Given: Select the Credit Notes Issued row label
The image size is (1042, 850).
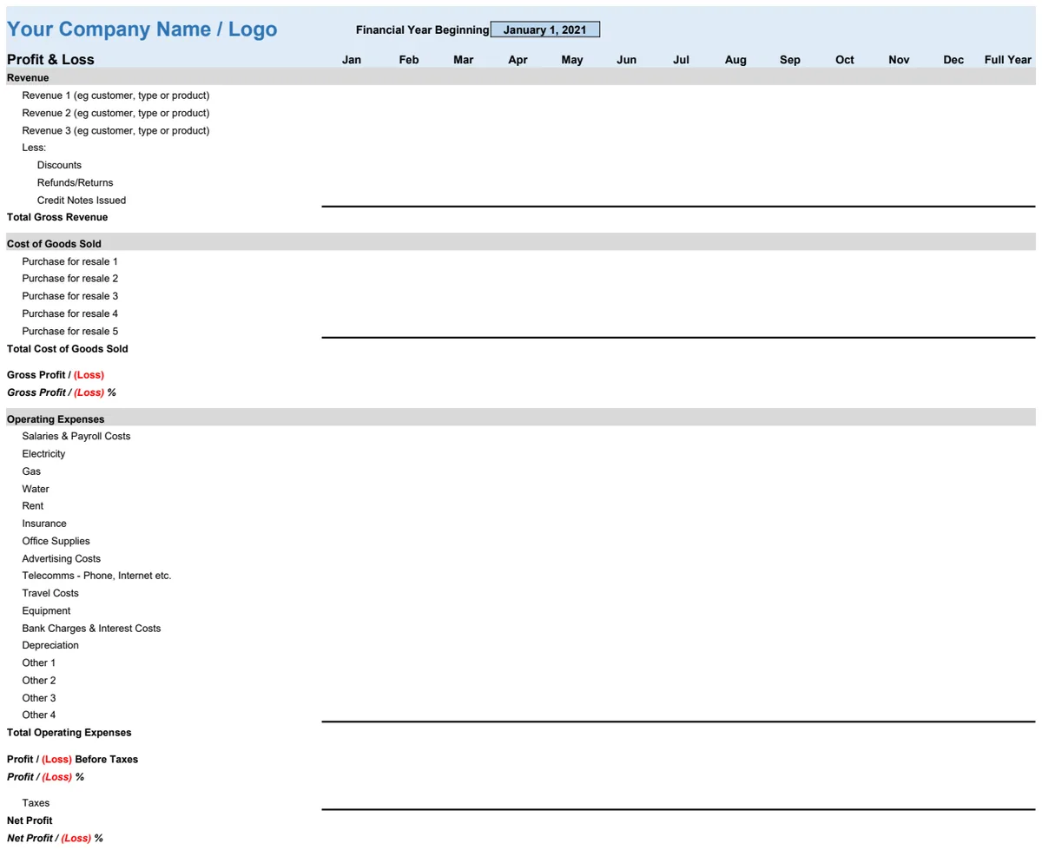Looking at the screenshot, I should point(82,200).
